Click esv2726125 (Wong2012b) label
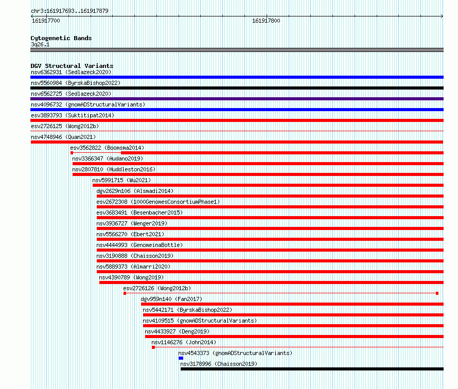The image size is (458, 389). point(65,126)
